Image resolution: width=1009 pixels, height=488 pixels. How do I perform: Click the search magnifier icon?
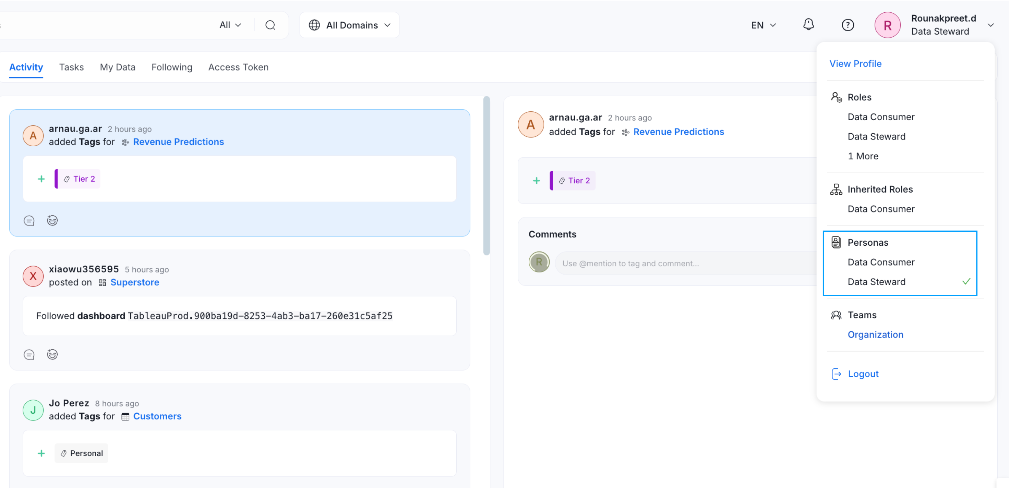point(270,25)
